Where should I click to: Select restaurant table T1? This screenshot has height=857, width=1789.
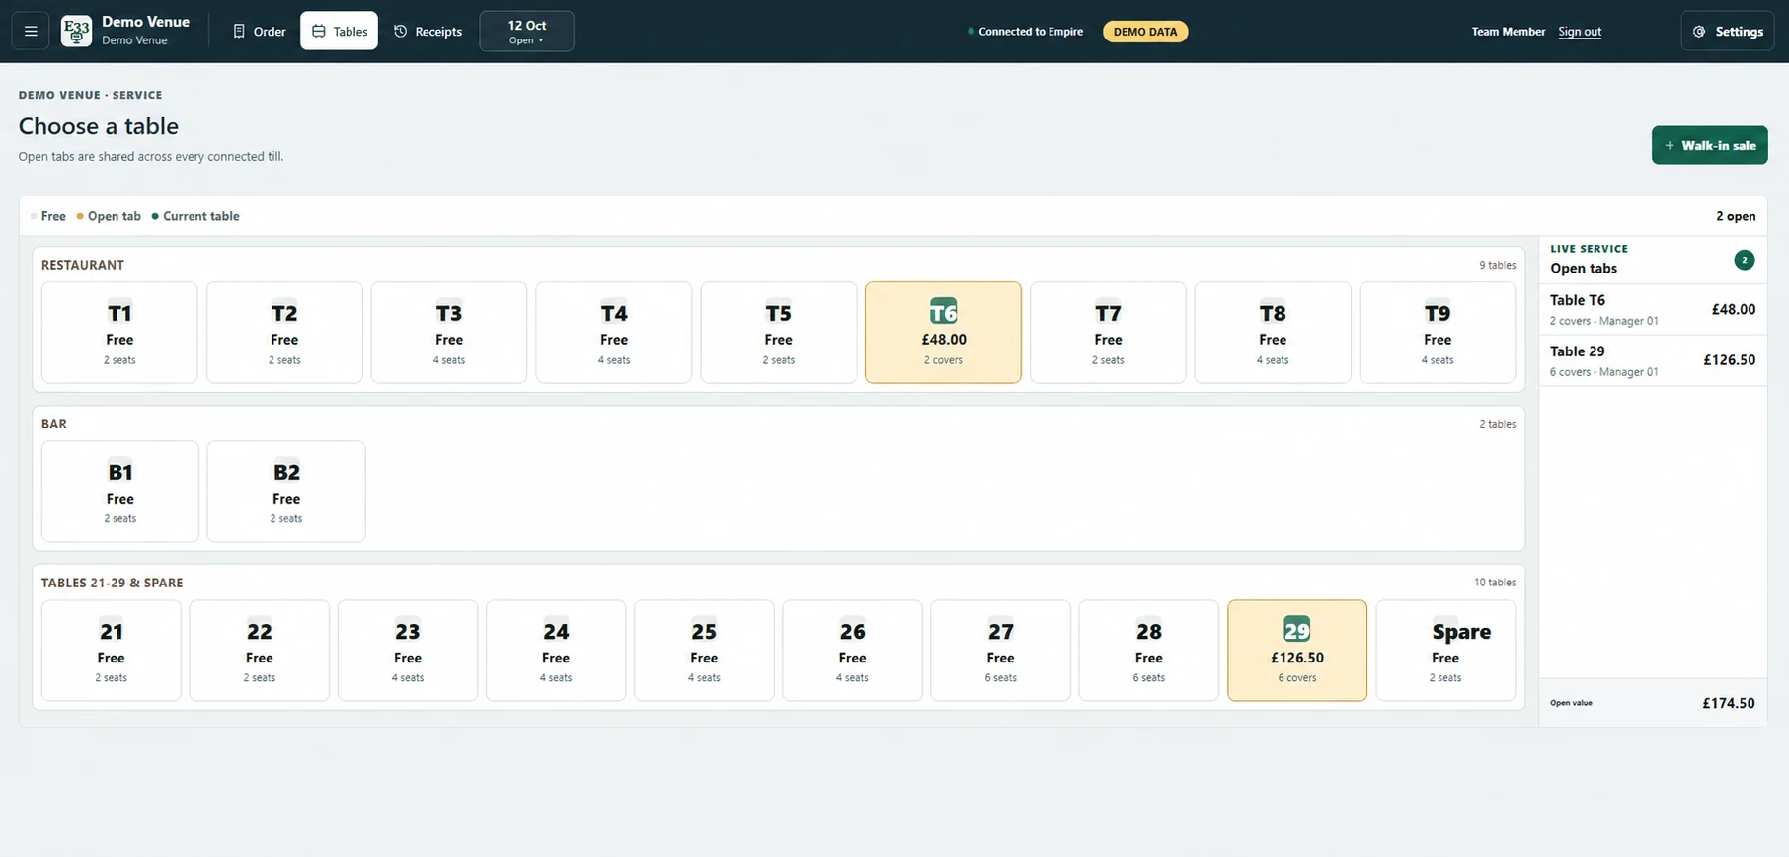click(119, 333)
